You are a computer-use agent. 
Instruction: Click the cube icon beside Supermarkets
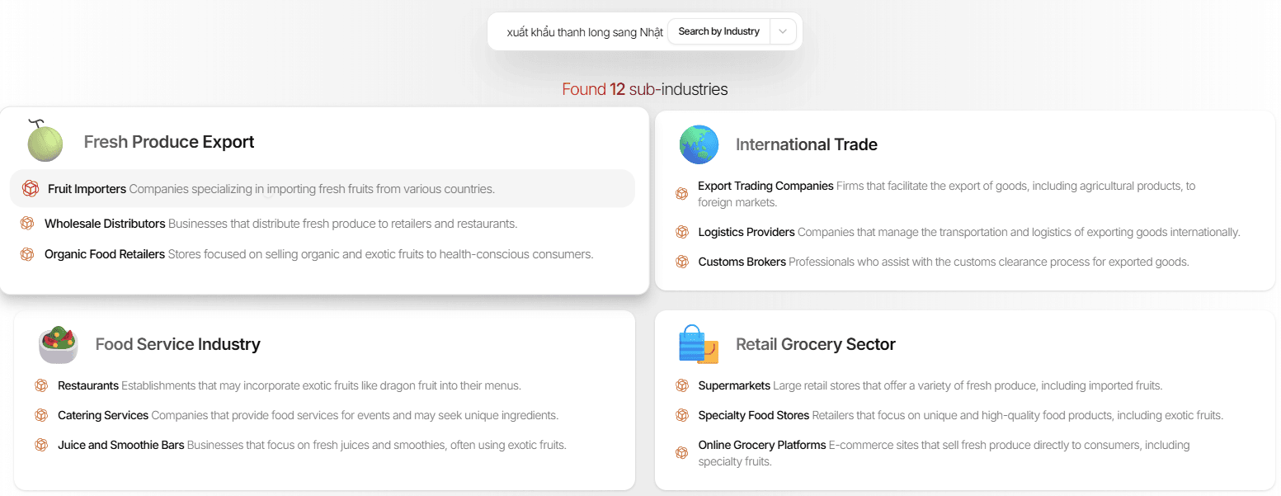682,385
